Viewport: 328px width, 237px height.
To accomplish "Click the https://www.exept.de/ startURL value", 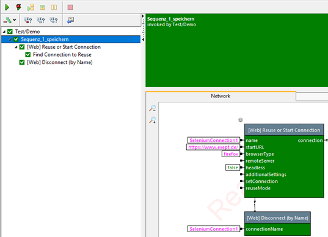I will click(x=213, y=147).
